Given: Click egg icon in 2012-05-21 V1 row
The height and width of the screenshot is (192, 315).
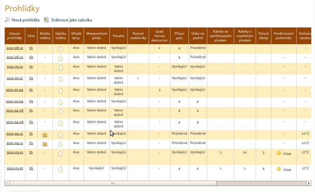Looking at the screenshot, I should 61,68.
